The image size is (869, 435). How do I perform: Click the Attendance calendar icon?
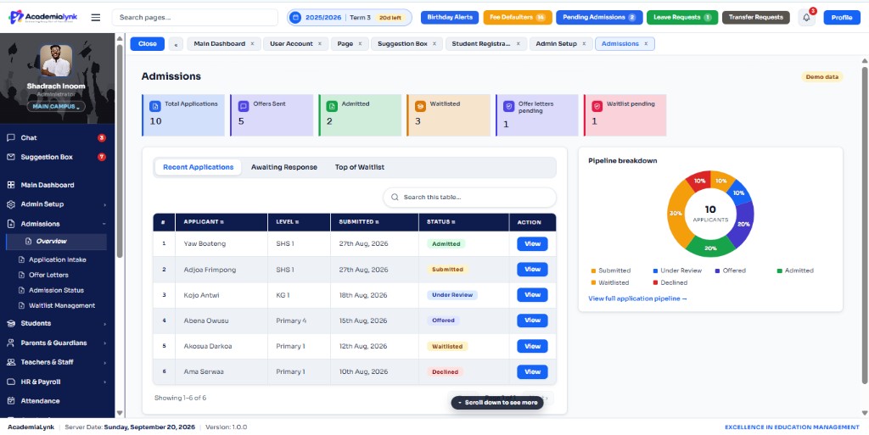pos(10,401)
